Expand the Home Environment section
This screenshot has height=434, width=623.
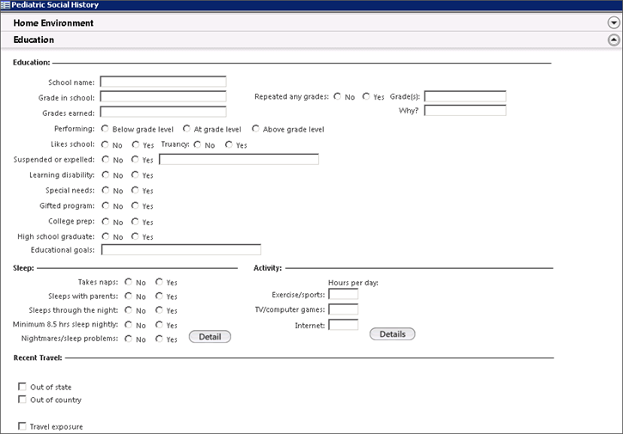click(x=613, y=23)
